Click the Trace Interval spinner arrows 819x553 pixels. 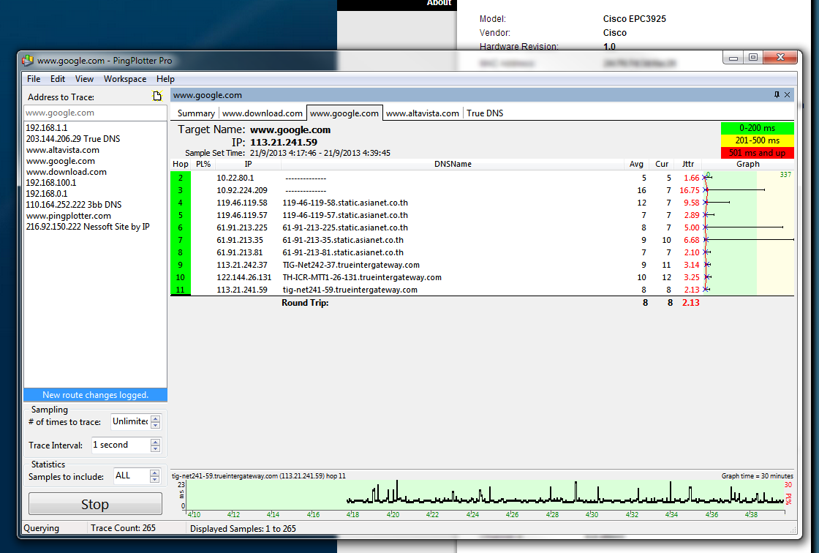click(155, 445)
